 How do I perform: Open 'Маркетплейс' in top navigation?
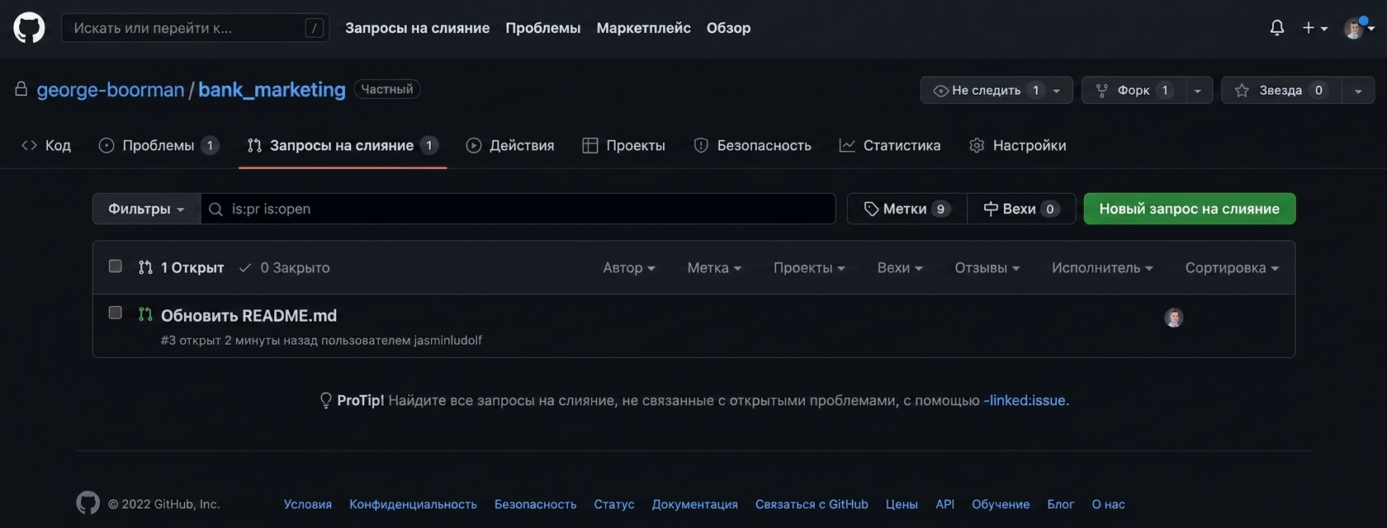[644, 28]
